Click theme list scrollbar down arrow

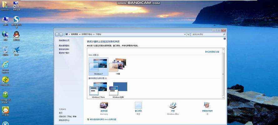click(x=223, y=97)
